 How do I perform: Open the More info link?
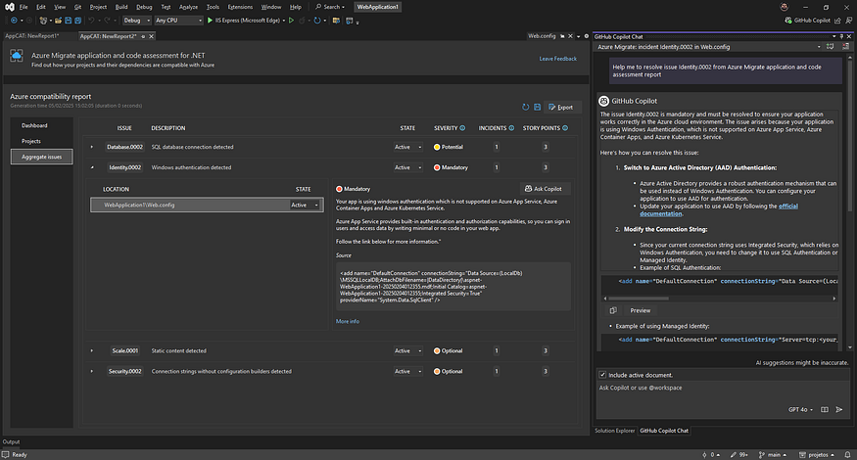pos(347,321)
